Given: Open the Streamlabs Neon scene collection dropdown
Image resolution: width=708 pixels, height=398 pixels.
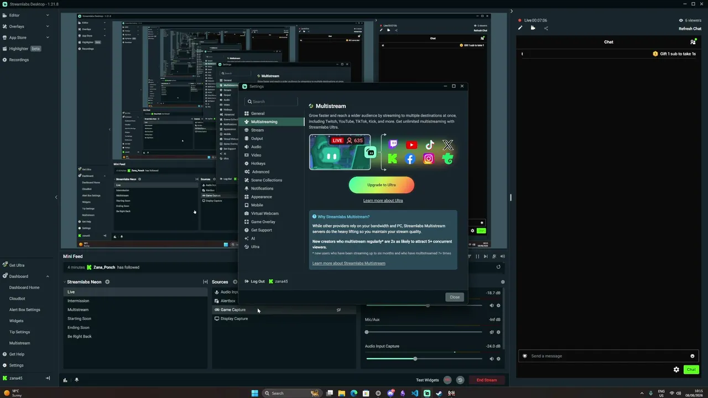Looking at the screenshot, I should [x=83, y=282].
